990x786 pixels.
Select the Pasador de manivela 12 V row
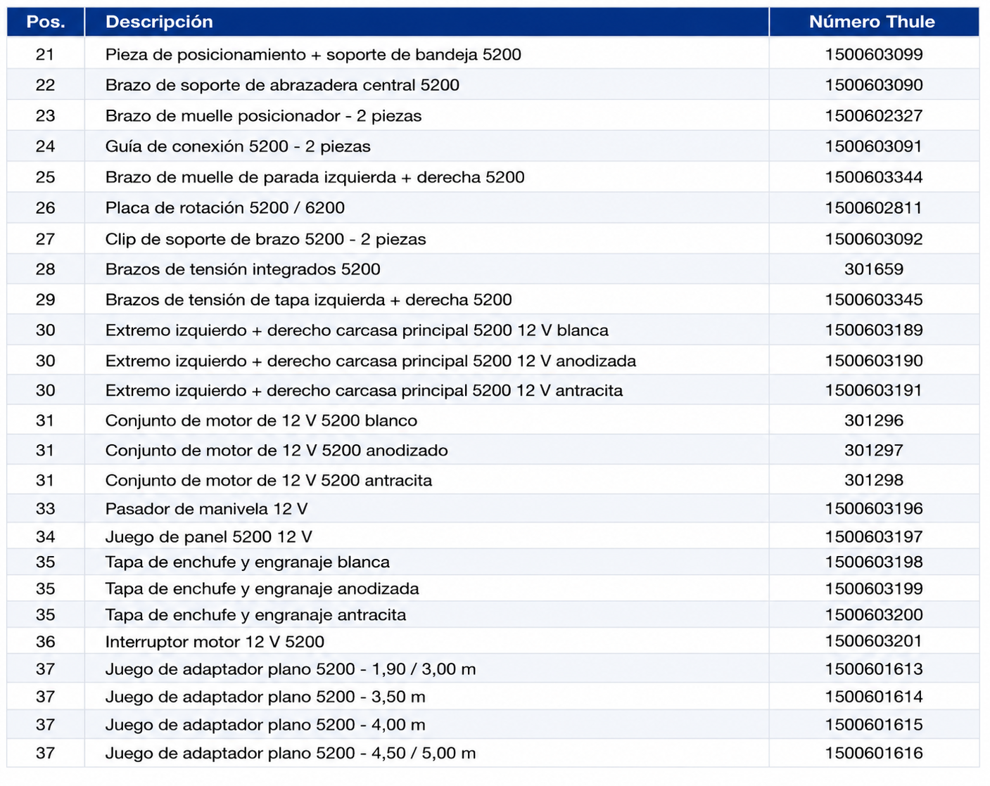[493, 508]
